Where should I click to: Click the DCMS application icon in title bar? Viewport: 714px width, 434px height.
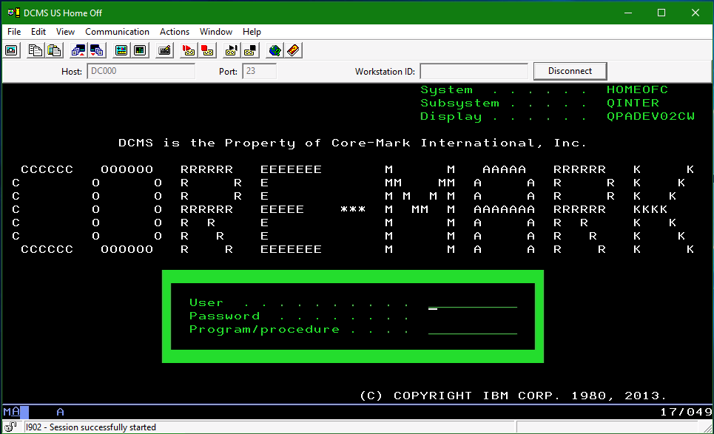(x=13, y=13)
